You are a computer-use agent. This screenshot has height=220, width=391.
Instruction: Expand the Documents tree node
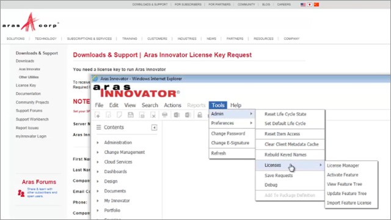98,191
